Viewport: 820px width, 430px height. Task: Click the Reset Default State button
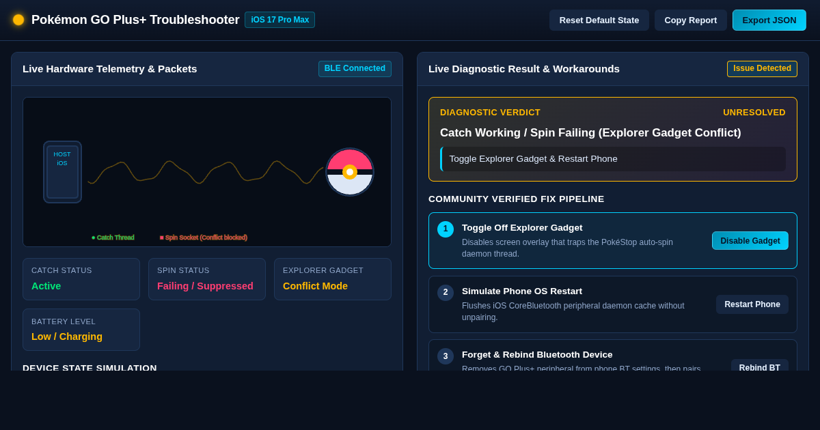pyautogui.click(x=599, y=20)
